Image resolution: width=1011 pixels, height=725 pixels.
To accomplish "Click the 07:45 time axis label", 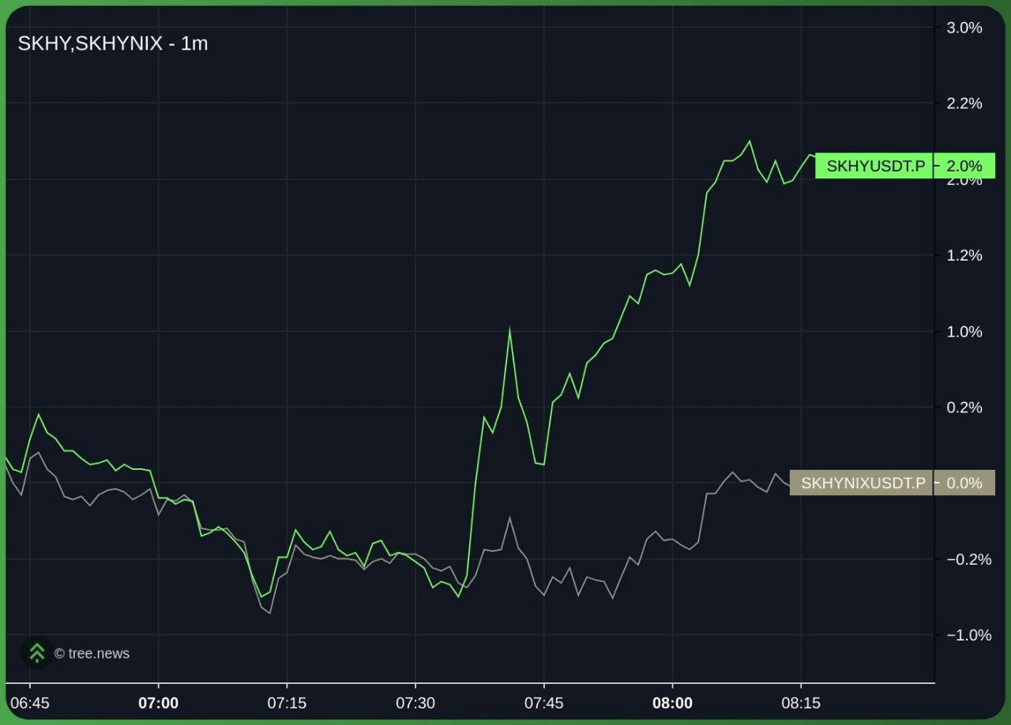I will click(x=544, y=703).
